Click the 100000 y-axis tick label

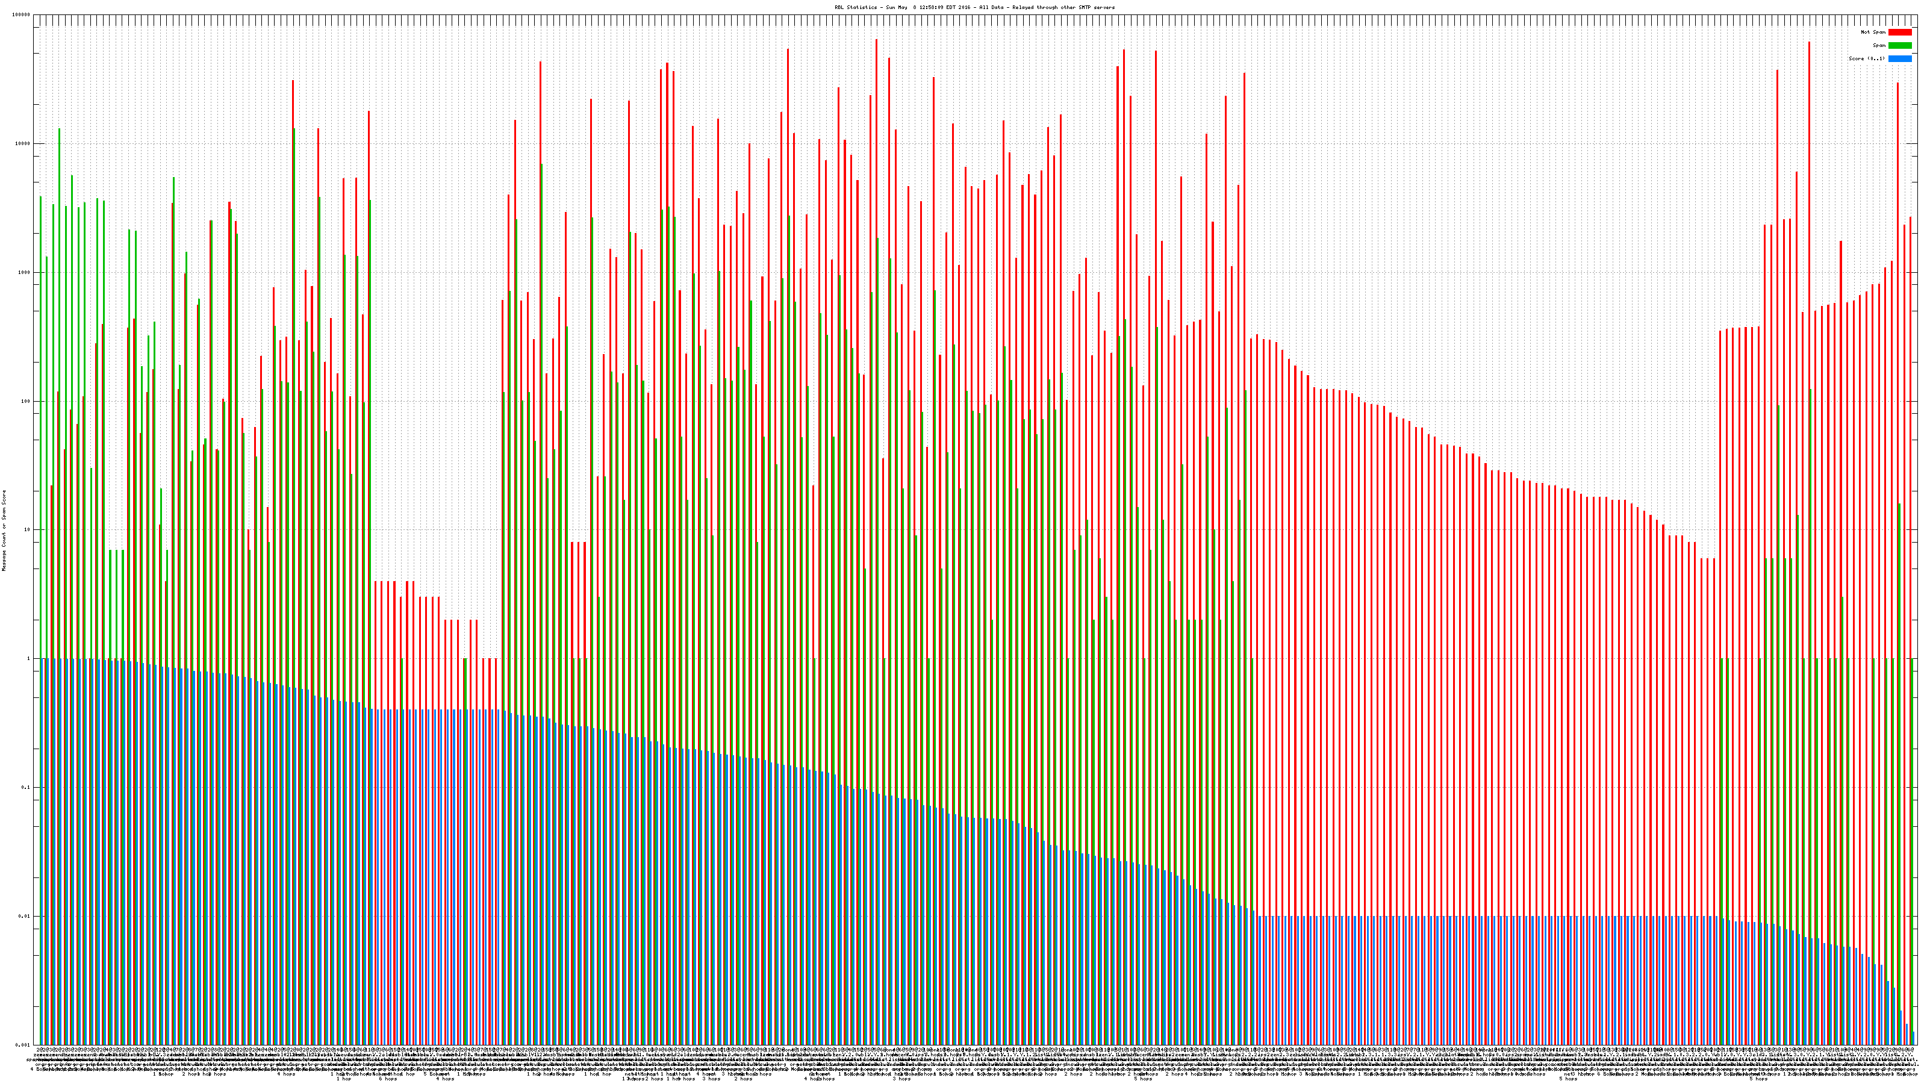(22, 15)
